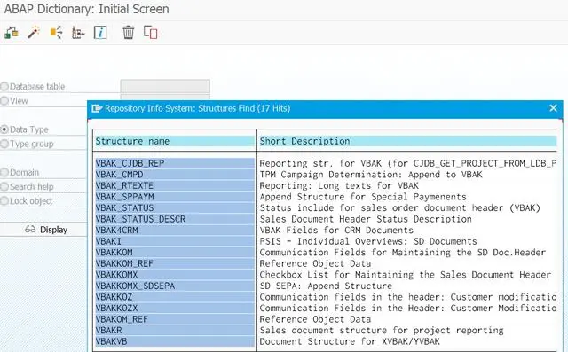568x352 pixels.
Task: Click description 'PSIS - Individual Overviews: SD Documents'
Action: 368,241
